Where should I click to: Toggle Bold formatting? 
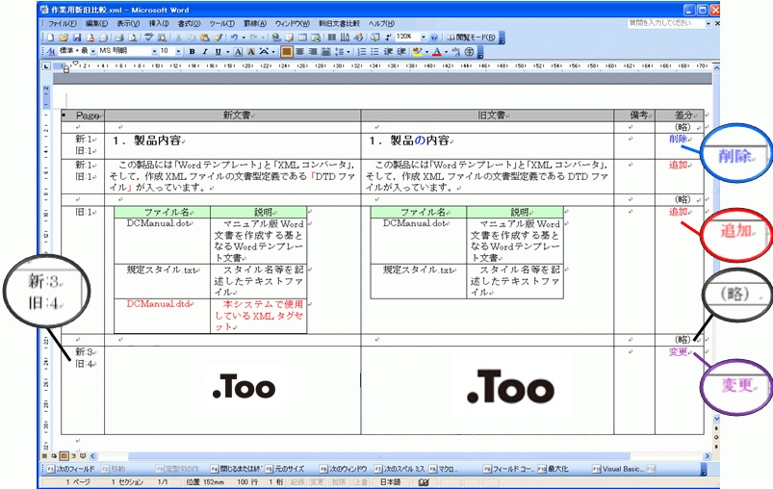[193, 51]
